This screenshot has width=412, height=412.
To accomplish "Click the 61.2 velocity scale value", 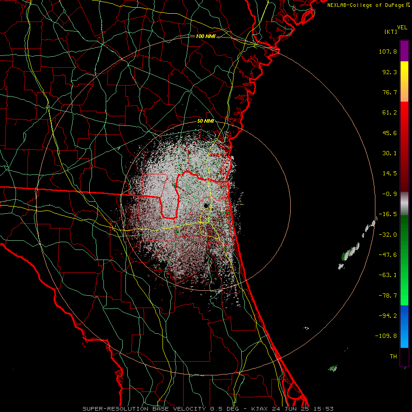I will click(390, 113).
